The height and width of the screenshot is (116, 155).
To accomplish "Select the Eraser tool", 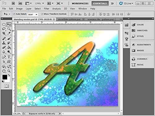I will [4, 48].
